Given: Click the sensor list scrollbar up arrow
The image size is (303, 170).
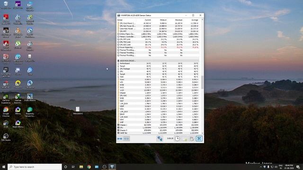Looking at the screenshot, I should [202, 20].
